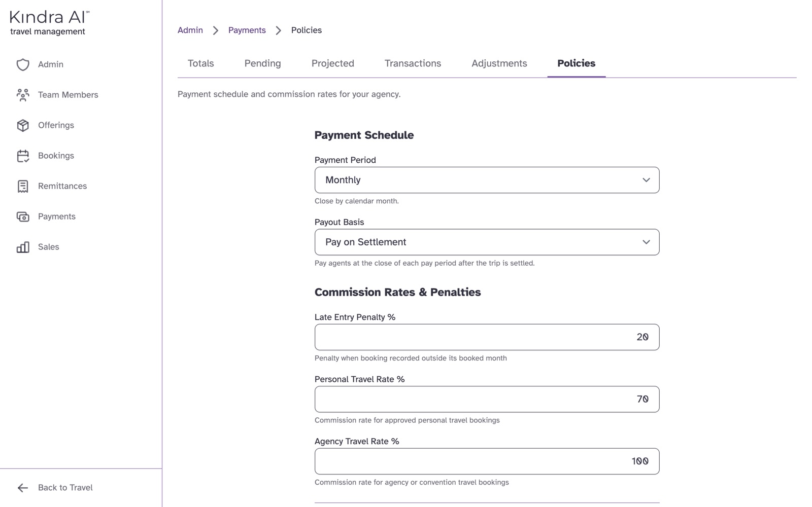
Task: Focus the Late Entry Penalty % field
Action: [487, 337]
